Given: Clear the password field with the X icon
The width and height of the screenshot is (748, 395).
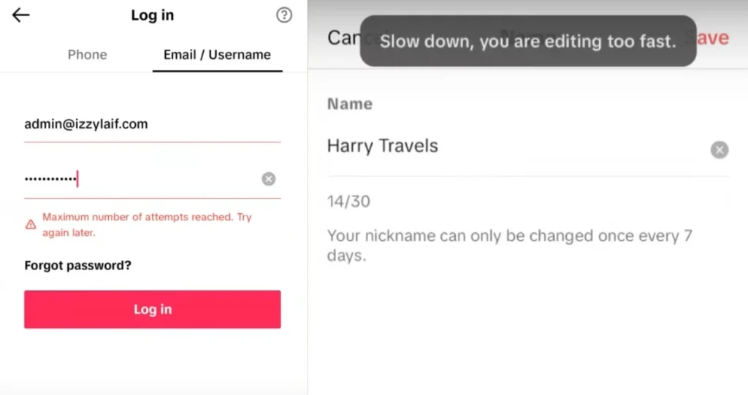Looking at the screenshot, I should click(269, 179).
